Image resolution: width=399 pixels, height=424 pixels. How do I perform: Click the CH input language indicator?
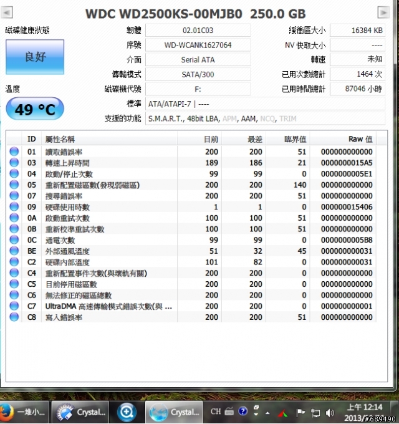pos(216,412)
